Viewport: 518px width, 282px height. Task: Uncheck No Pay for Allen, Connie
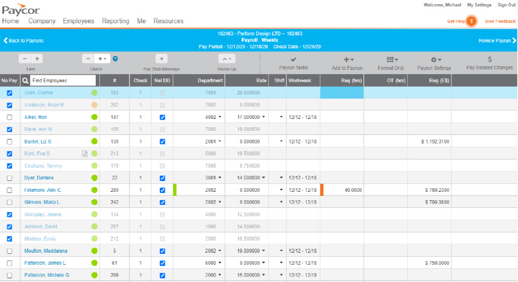(9, 93)
